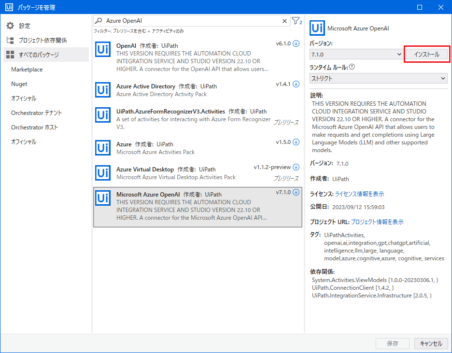Image resolution: width=452 pixels, height=353 pixels.
Task: Select the オフィシャル feed below Orchestrator ホスト
Action: point(24,142)
